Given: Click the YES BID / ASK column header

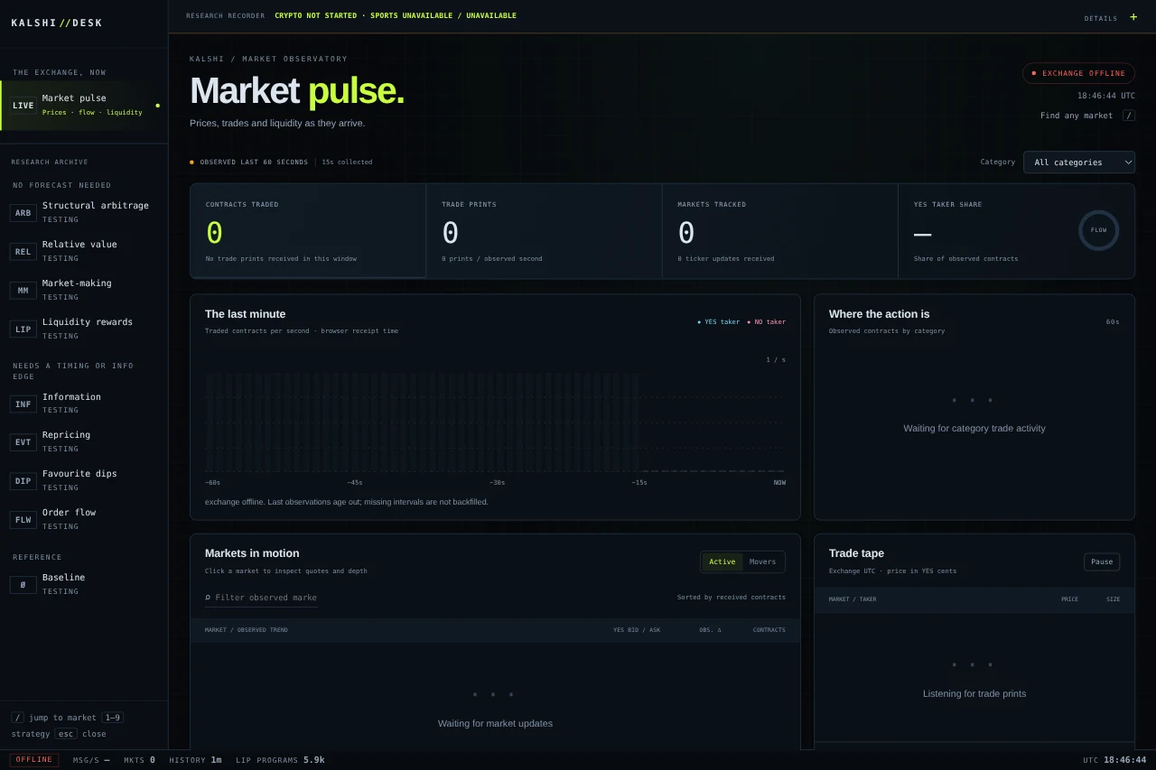Looking at the screenshot, I should (x=637, y=630).
